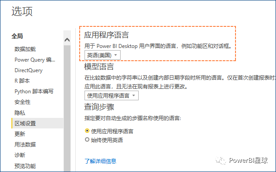276x172 pixels.
Task: Go to R 脚本 settings
Action: (22, 81)
